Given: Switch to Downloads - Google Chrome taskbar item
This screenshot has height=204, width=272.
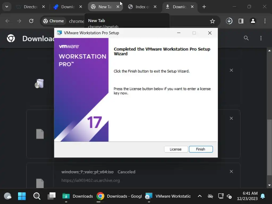Looking at the screenshot, I should [119, 196].
